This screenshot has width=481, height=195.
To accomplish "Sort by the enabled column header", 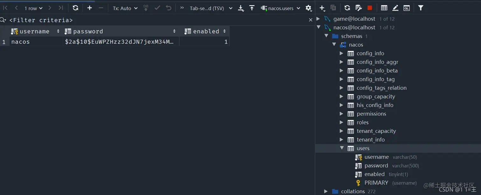I will point(205,31).
